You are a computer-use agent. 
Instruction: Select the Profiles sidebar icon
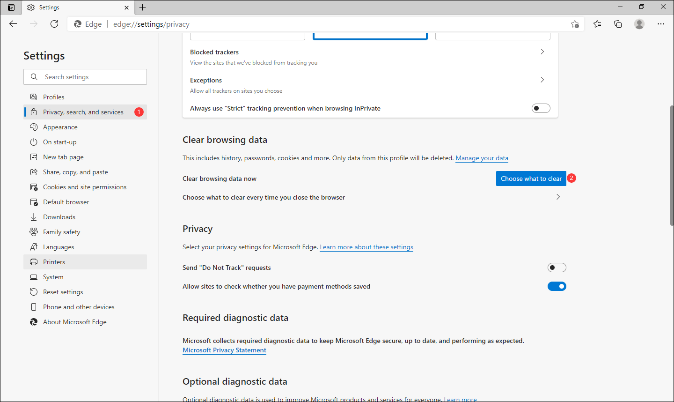click(33, 97)
